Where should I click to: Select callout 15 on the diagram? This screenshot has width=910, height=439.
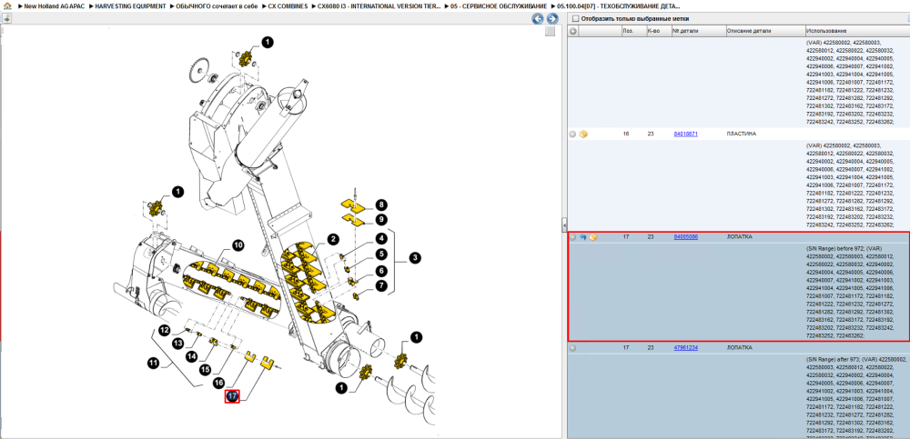(204, 369)
